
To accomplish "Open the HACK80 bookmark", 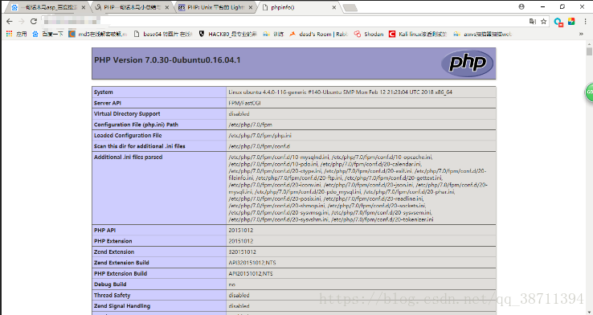I will (x=227, y=34).
